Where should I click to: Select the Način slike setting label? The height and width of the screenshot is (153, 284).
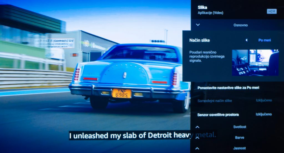pyautogui.click(x=199, y=40)
